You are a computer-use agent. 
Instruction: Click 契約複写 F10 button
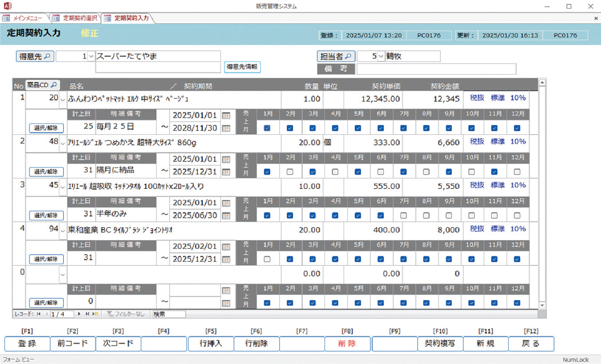[440, 344]
